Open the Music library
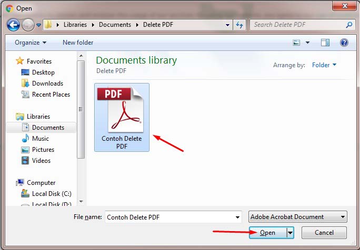Screen dimensions: 360x250 (41, 139)
